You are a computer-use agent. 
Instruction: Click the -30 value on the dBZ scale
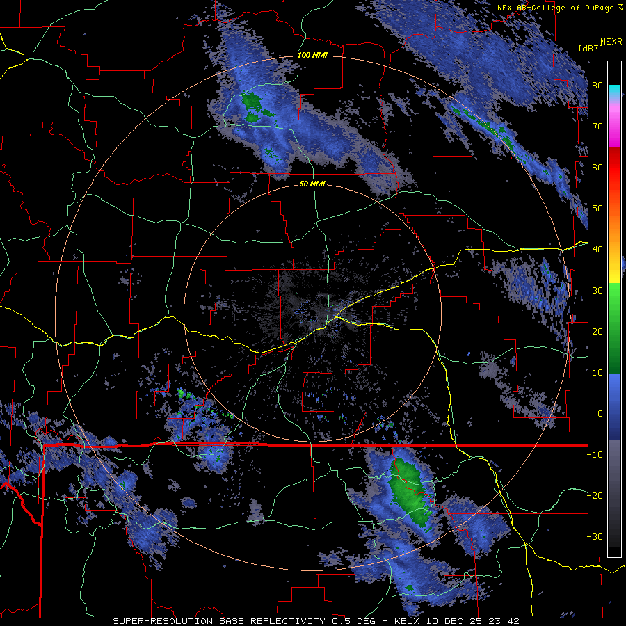(x=595, y=537)
